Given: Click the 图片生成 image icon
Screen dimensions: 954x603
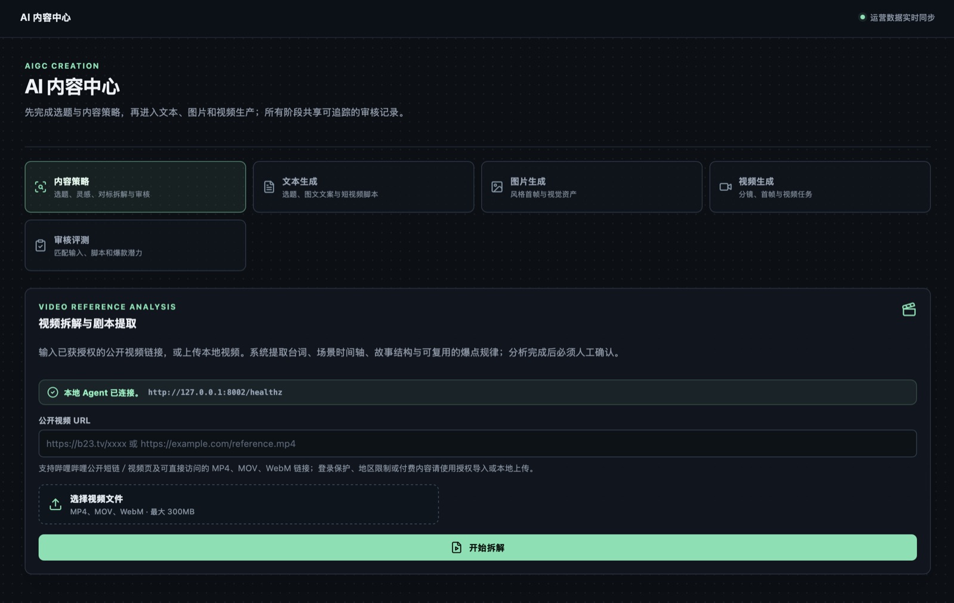Looking at the screenshot, I should point(497,187).
